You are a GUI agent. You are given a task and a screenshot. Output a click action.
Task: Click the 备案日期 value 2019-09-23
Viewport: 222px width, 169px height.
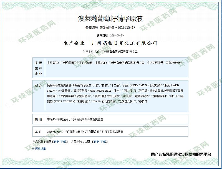tap(117, 36)
